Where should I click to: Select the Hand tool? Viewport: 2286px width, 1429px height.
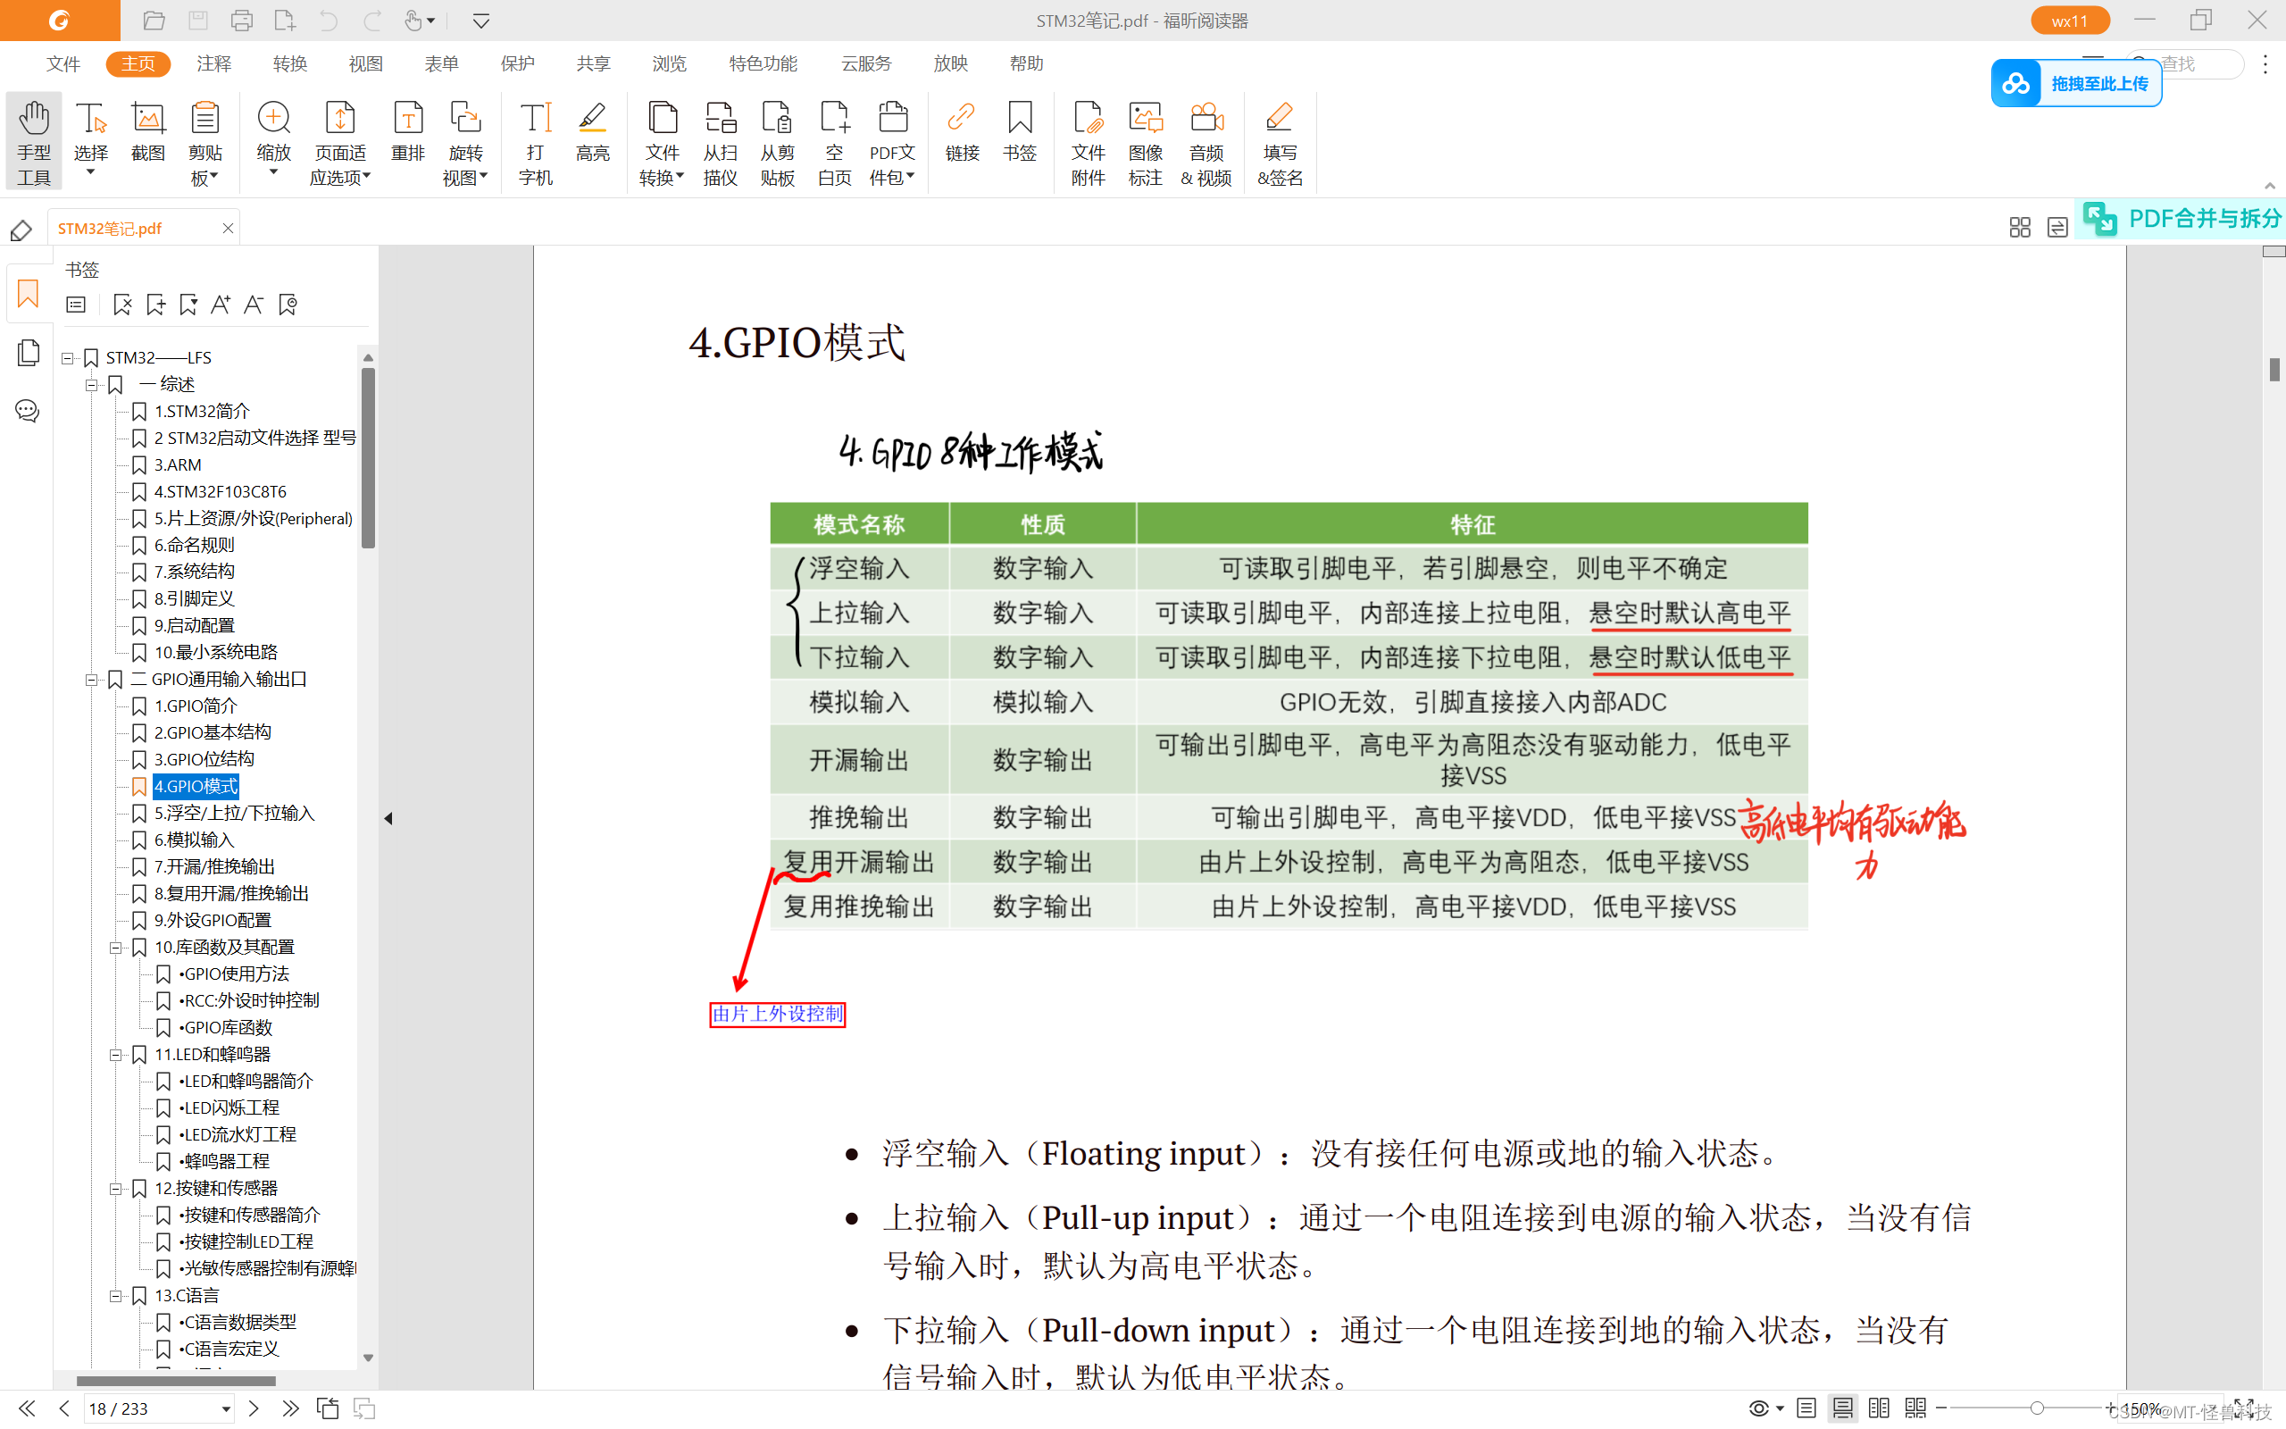point(34,141)
